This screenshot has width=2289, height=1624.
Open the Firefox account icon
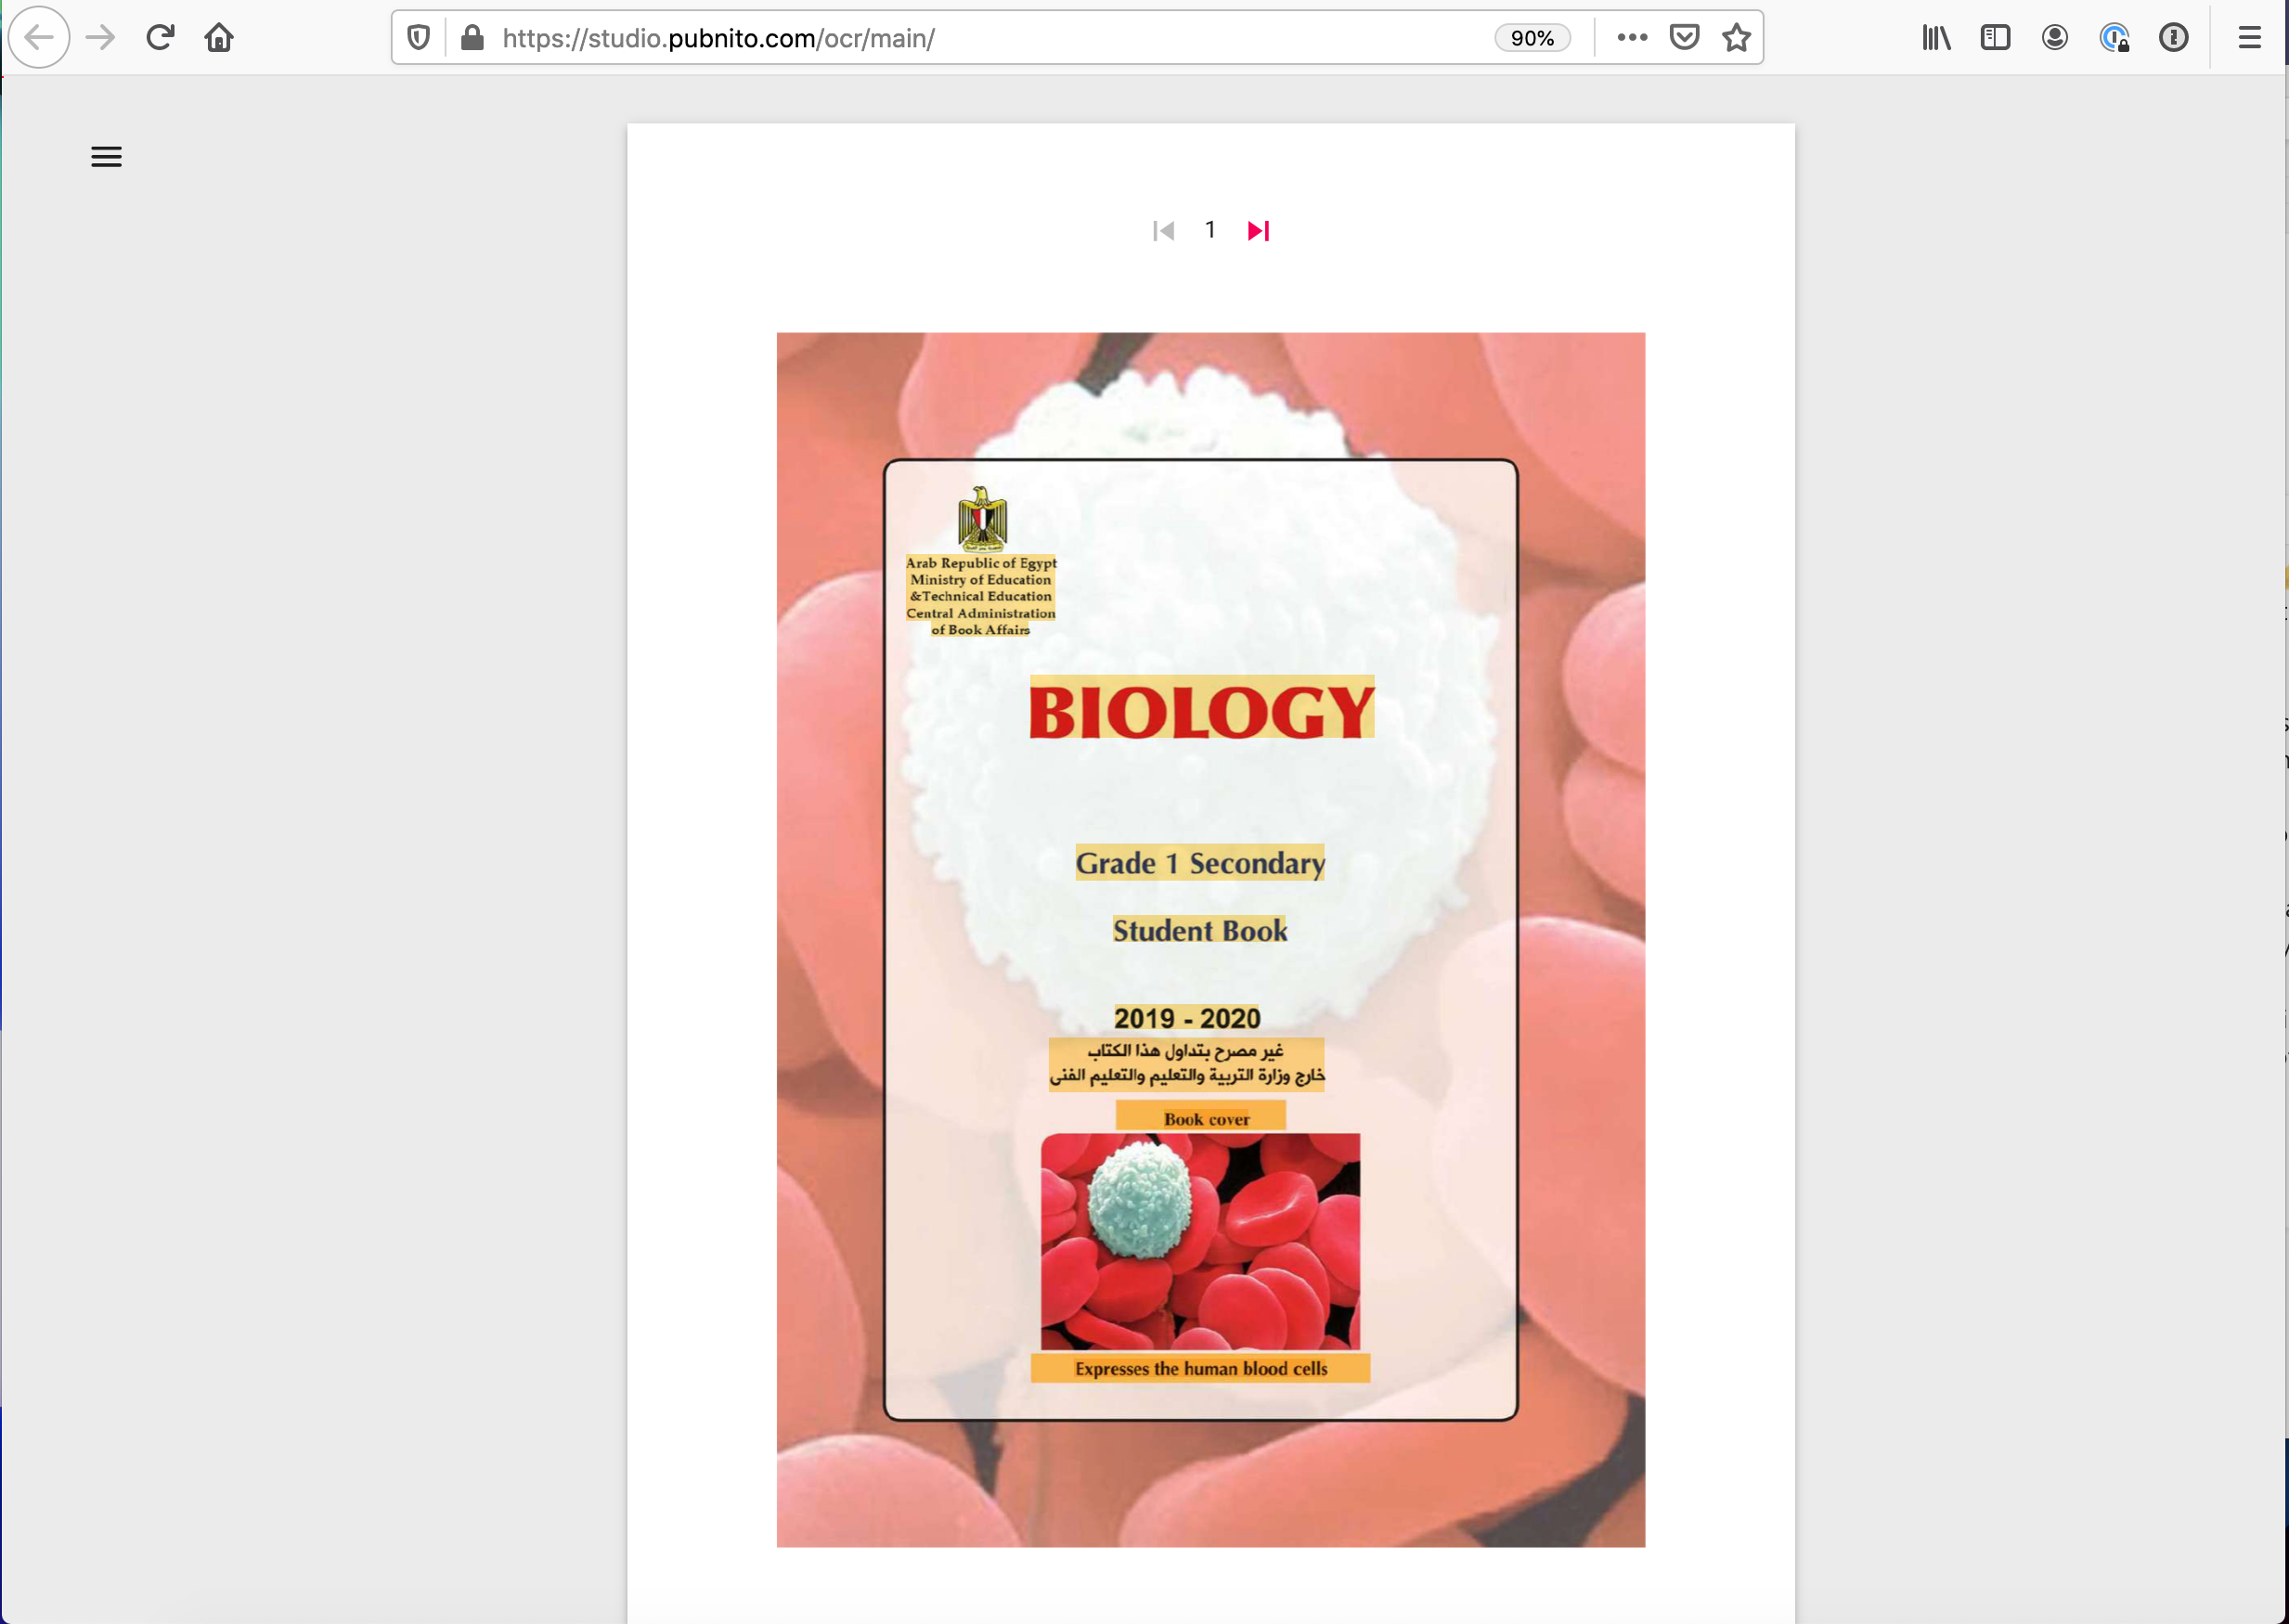tap(2055, 38)
